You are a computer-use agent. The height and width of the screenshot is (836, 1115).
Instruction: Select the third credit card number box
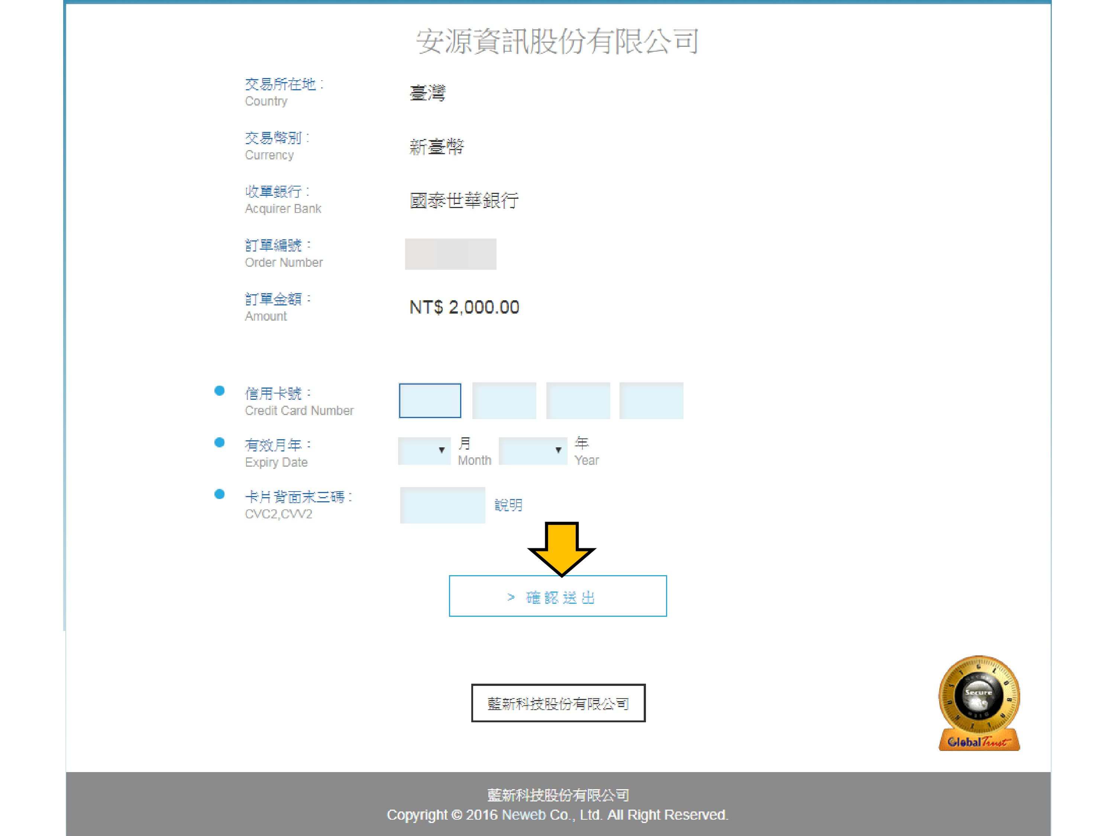pyautogui.click(x=578, y=401)
